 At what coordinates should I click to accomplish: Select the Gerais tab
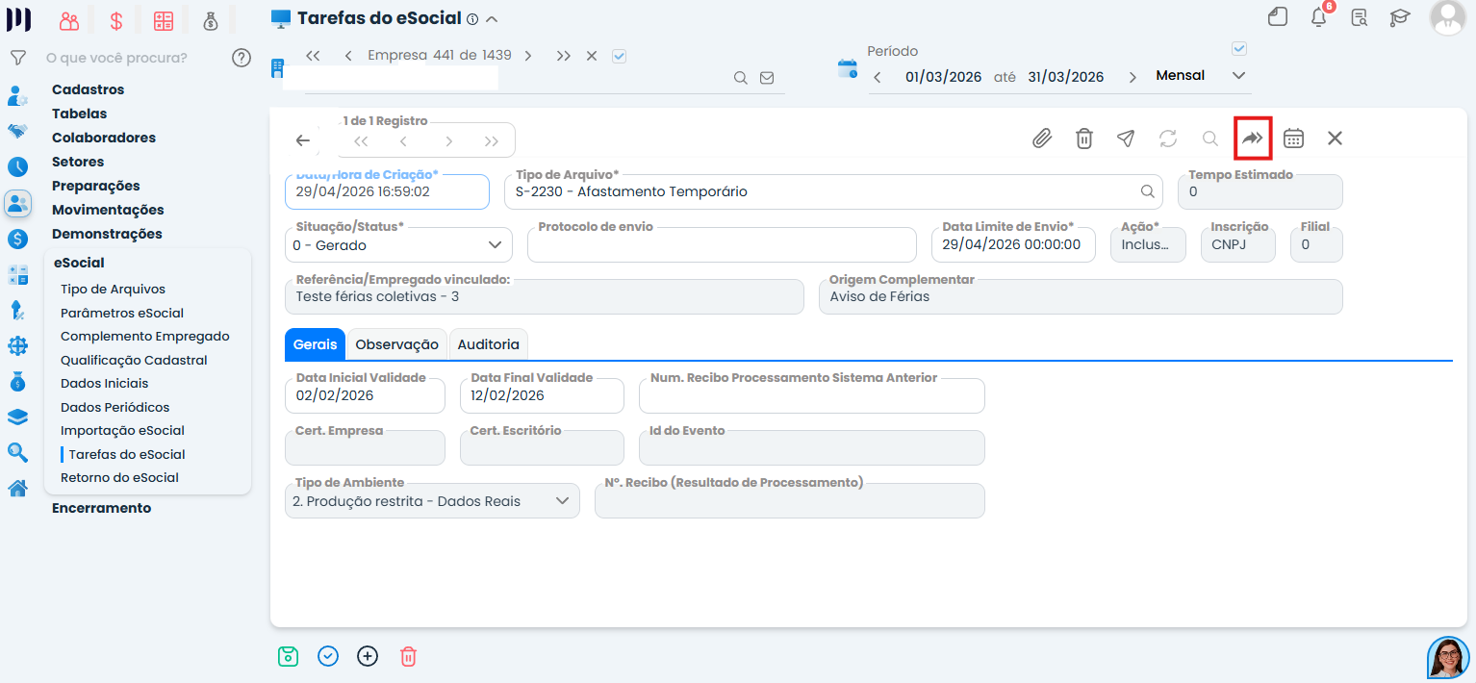point(315,344)
